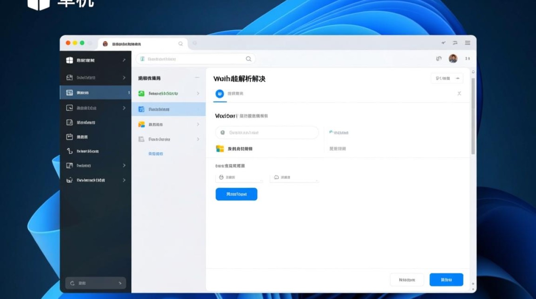The width and height of the screenshot is (536, 299).
Task: Select the hook-shaped icon in the dark sidebar
Action: click(x=69, y=151)
